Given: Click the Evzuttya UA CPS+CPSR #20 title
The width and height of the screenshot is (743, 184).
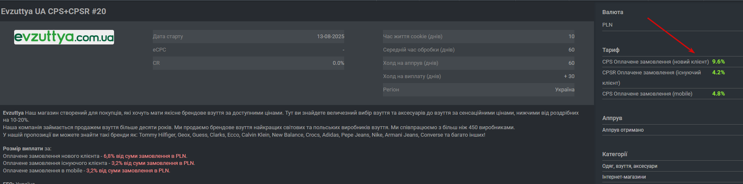Looking at the screenshot, I should pyautogui.click(x=54, y=11).
